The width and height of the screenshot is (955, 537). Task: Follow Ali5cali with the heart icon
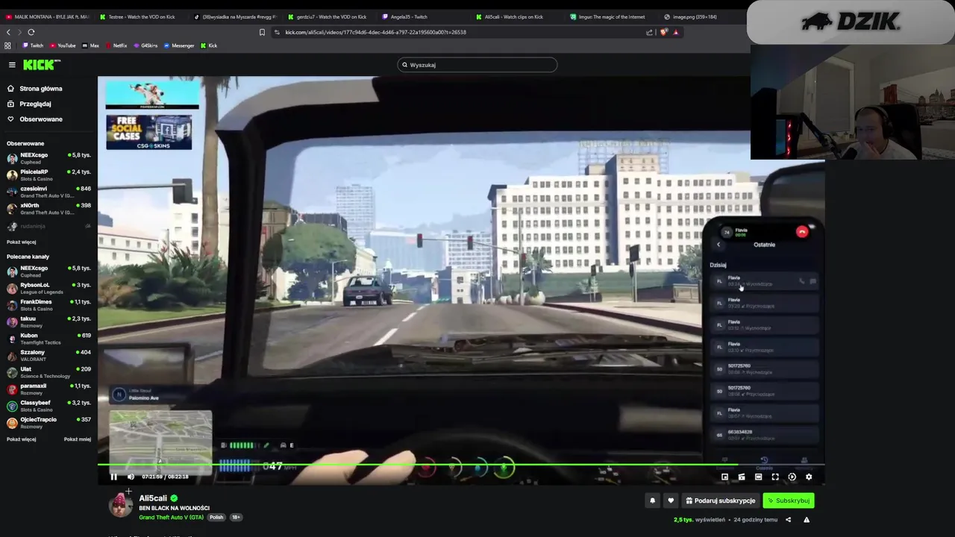[x=671, y=500]
